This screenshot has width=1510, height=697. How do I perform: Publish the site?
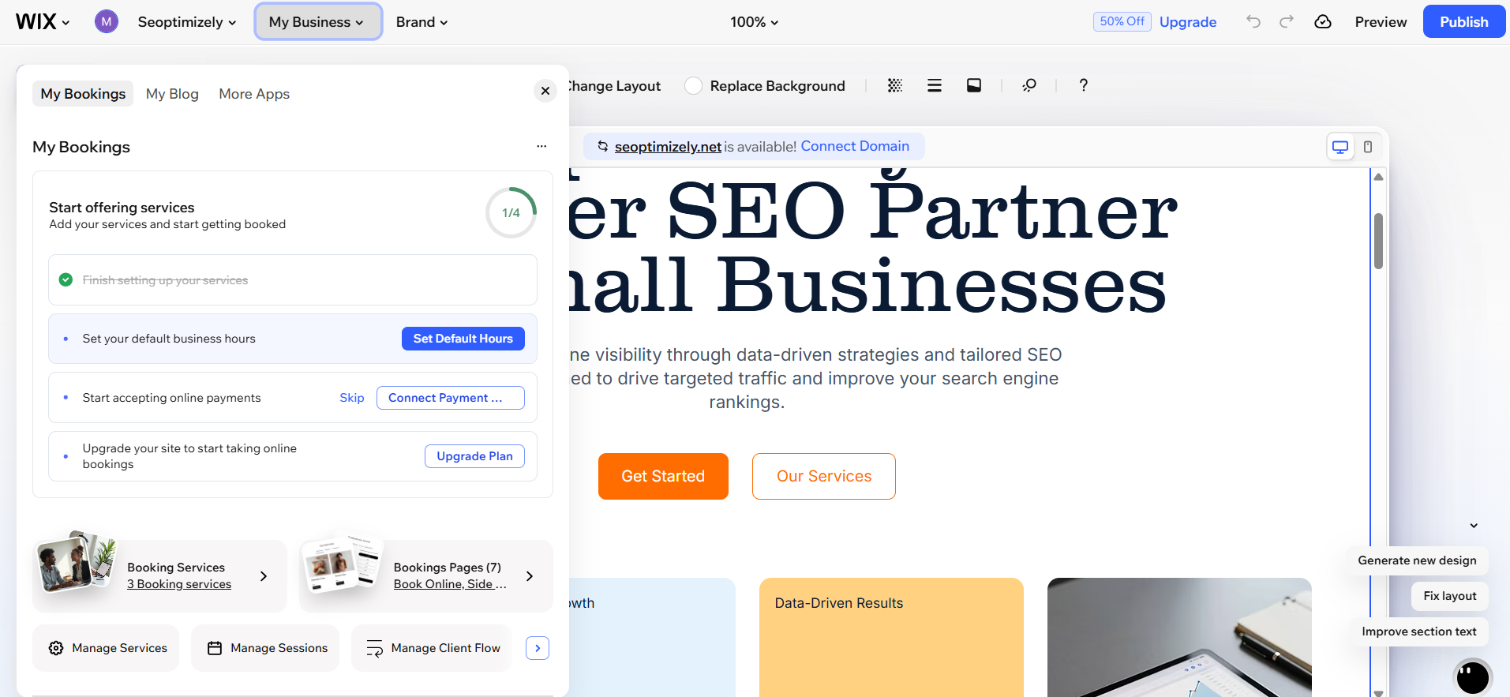click(1463, 21)
